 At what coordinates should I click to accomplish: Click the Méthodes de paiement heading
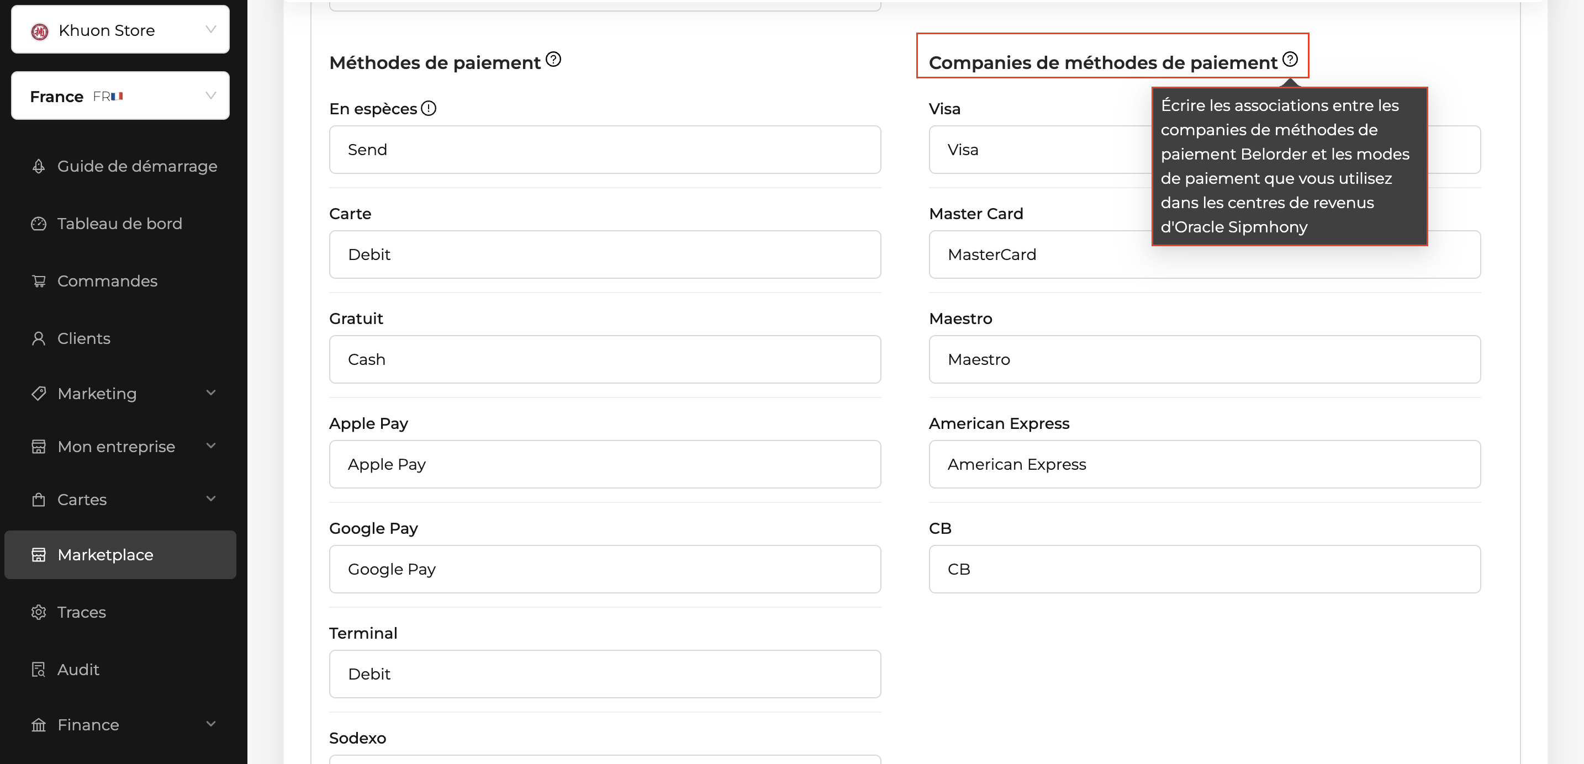435,63
